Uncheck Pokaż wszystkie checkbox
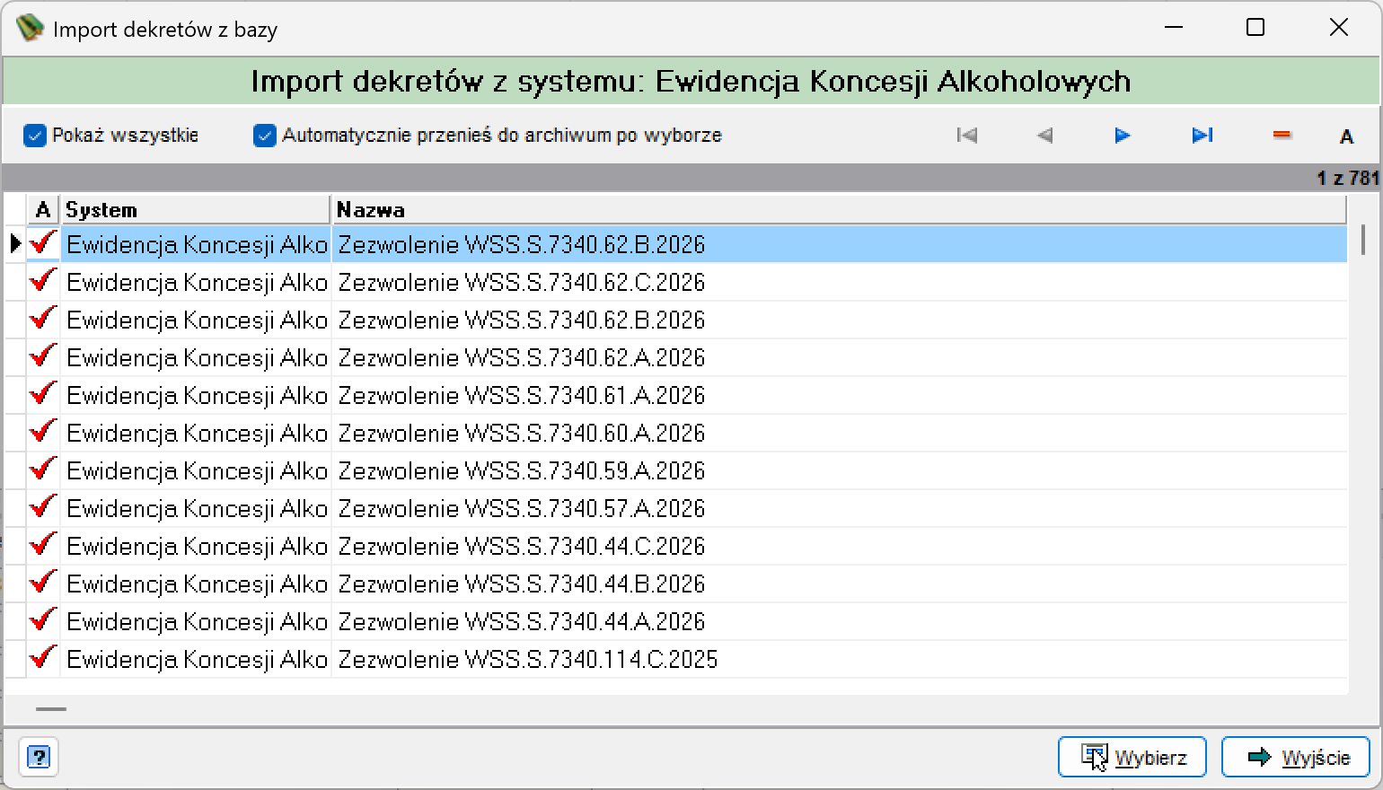Screen dimensions: 1383x790 coord(35,136)
